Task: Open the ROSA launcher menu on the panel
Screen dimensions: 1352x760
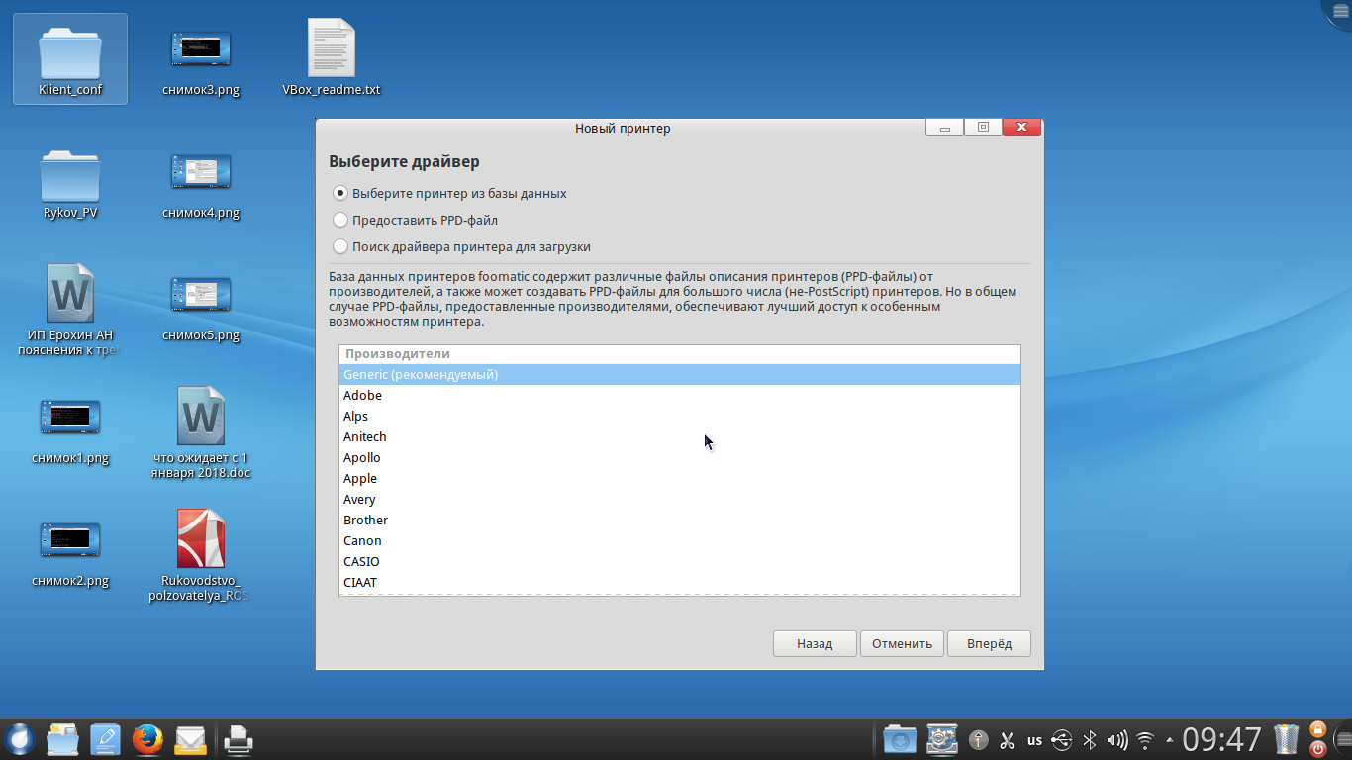Action: click(20, 739)
